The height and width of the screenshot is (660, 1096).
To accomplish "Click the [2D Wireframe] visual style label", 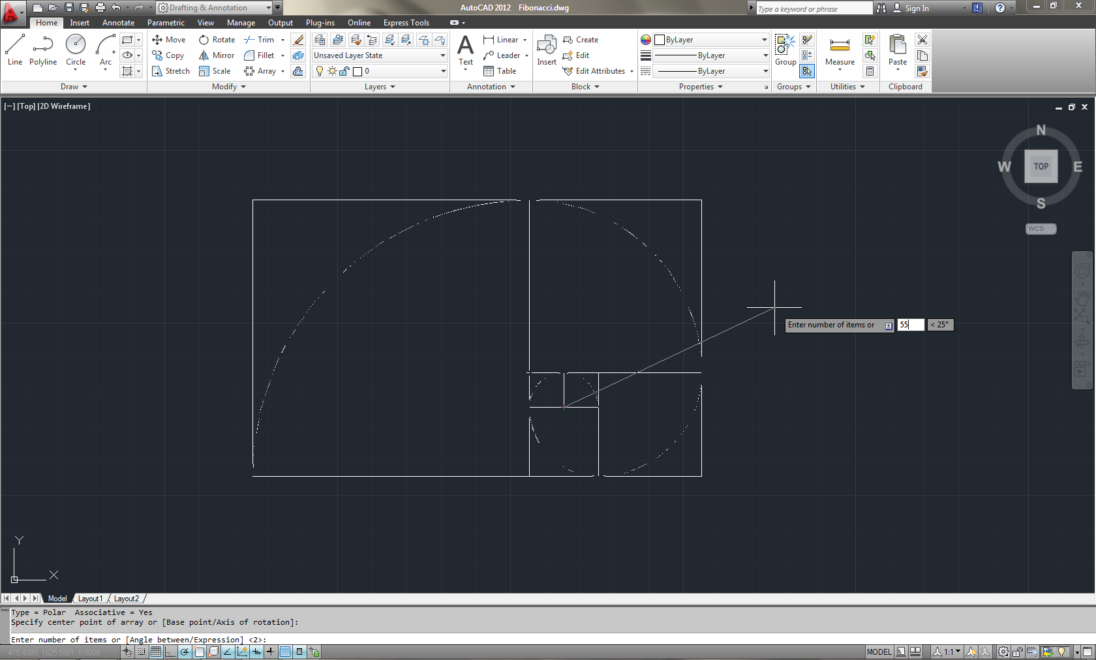I will click(x=64, y=106).
